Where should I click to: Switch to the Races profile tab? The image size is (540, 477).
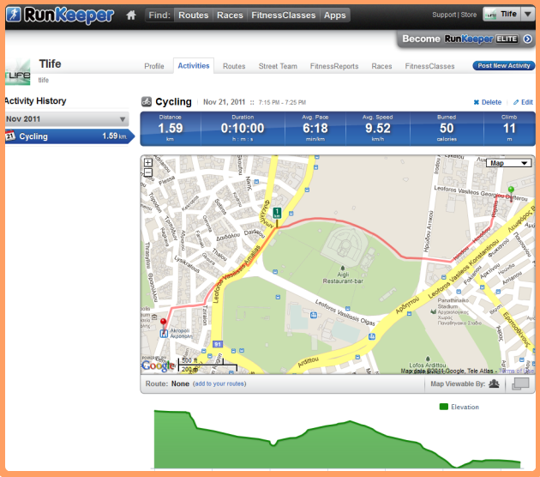(x=381, y=66)
